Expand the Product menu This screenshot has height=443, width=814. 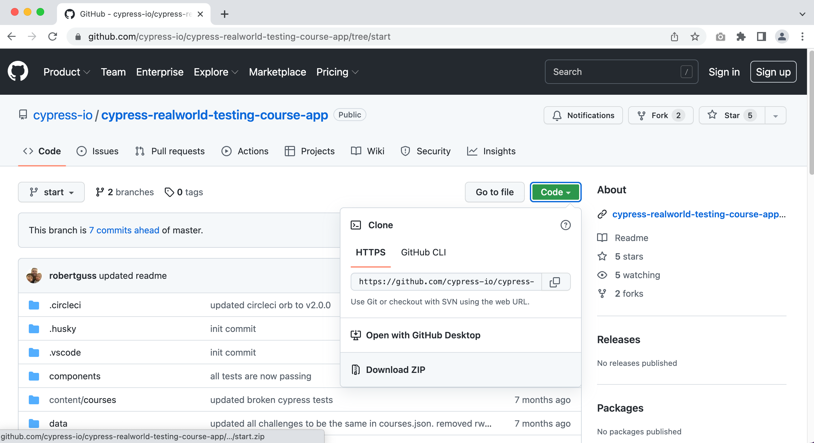(x=67, y=72)
